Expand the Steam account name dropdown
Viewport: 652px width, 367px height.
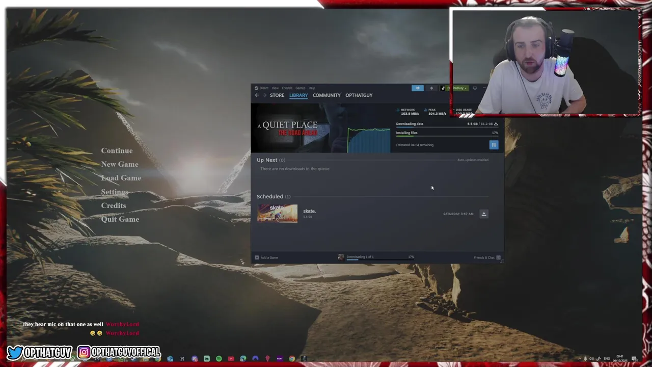coord(457,88)
